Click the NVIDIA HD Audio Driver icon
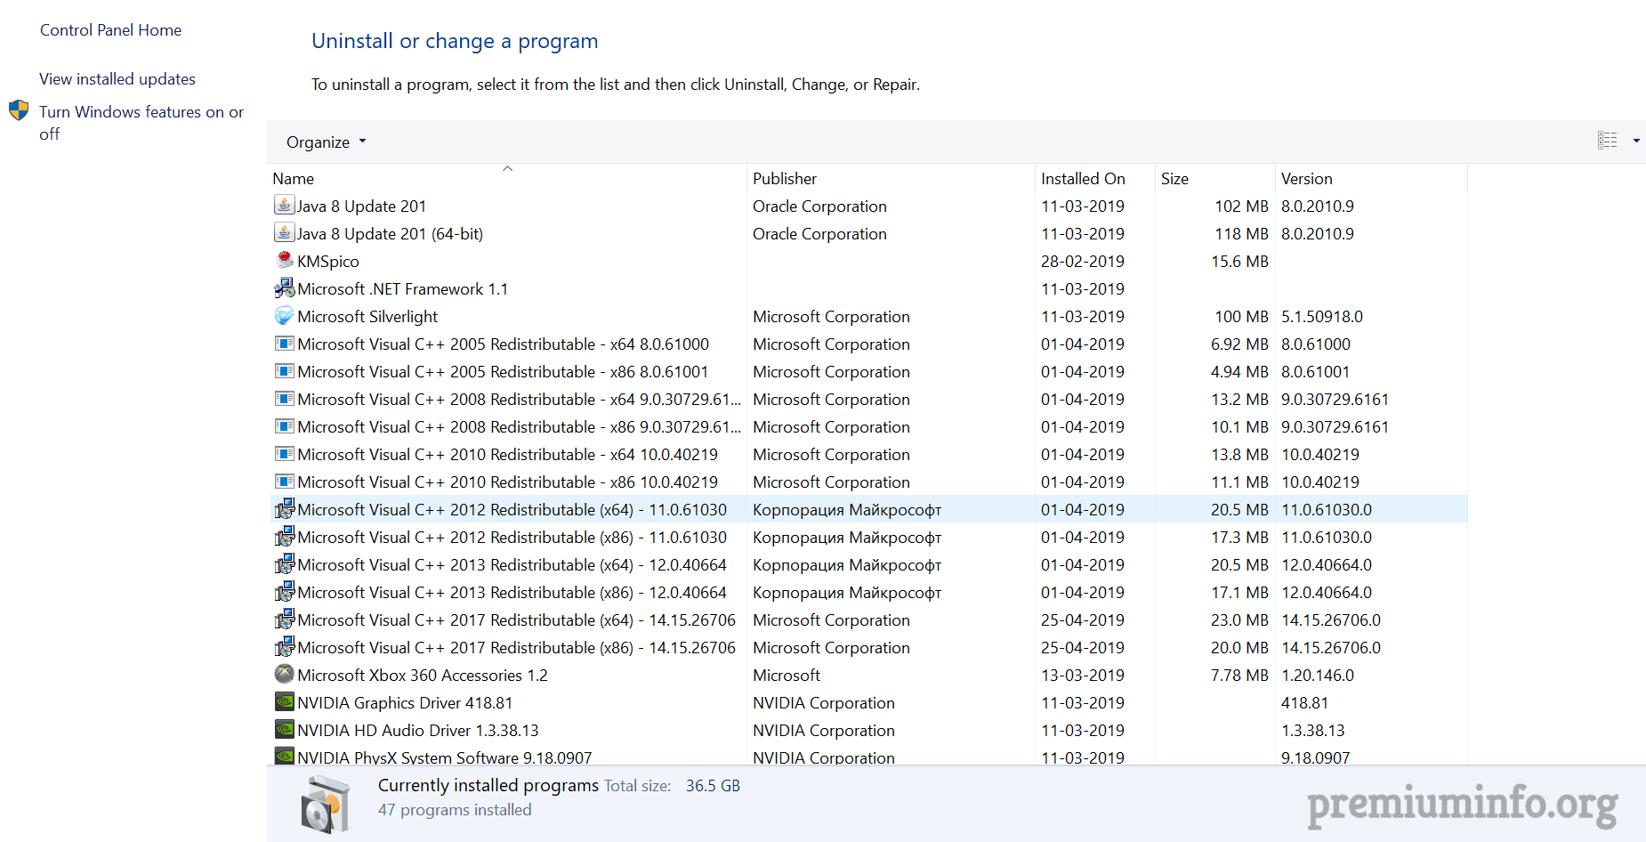1646x842 pixels. pyautogui.click(x=284, y=729)
